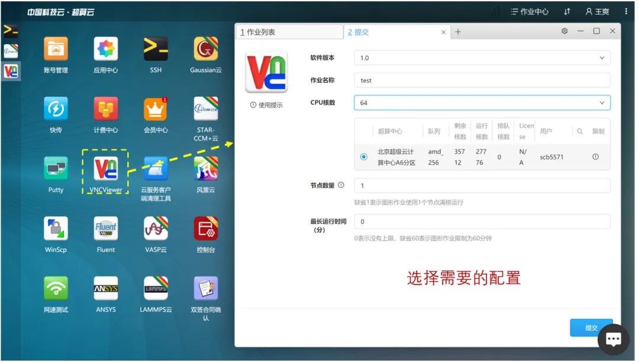Screen dimensions: 639x362
Task: Launch the ANSYS desktop icon
Action: point(105,288)
